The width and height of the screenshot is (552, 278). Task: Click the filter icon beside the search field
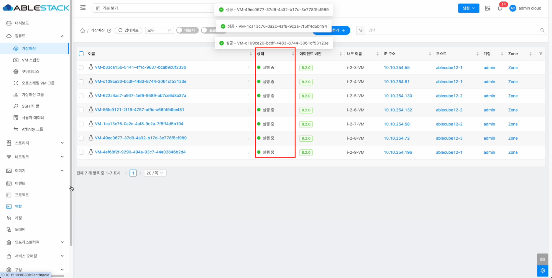361,30
